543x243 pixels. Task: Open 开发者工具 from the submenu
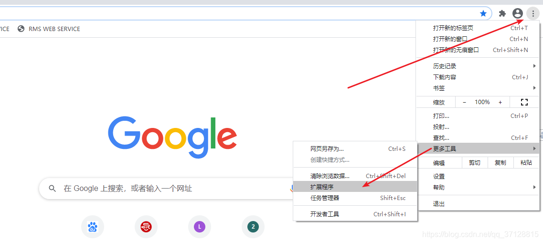pyautogui.click(x=355, y=214)
